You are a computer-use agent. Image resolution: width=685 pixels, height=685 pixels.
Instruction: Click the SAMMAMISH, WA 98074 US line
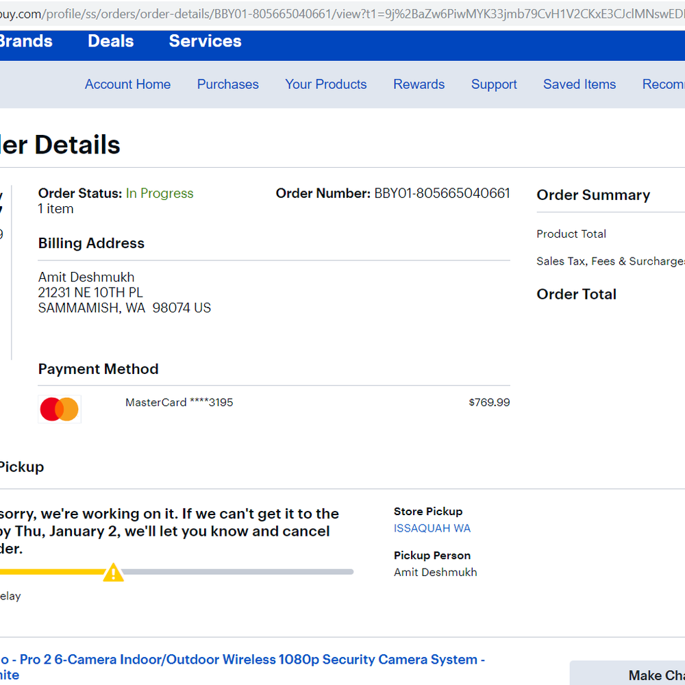tap(125, 308)
